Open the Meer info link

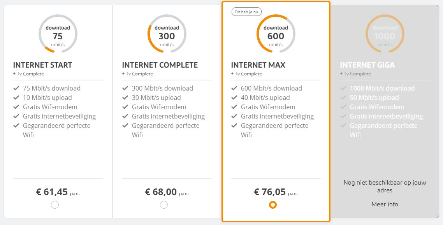pos(385,204)
